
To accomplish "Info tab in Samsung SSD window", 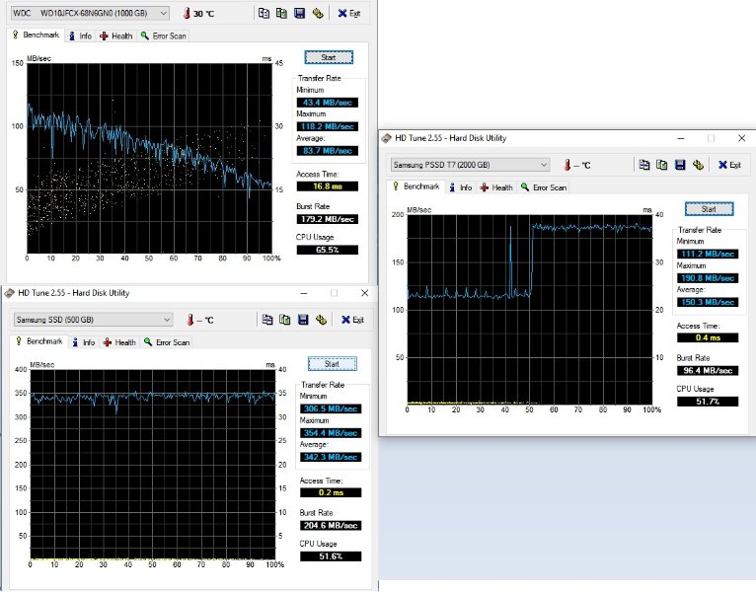I will pos(84,342).
